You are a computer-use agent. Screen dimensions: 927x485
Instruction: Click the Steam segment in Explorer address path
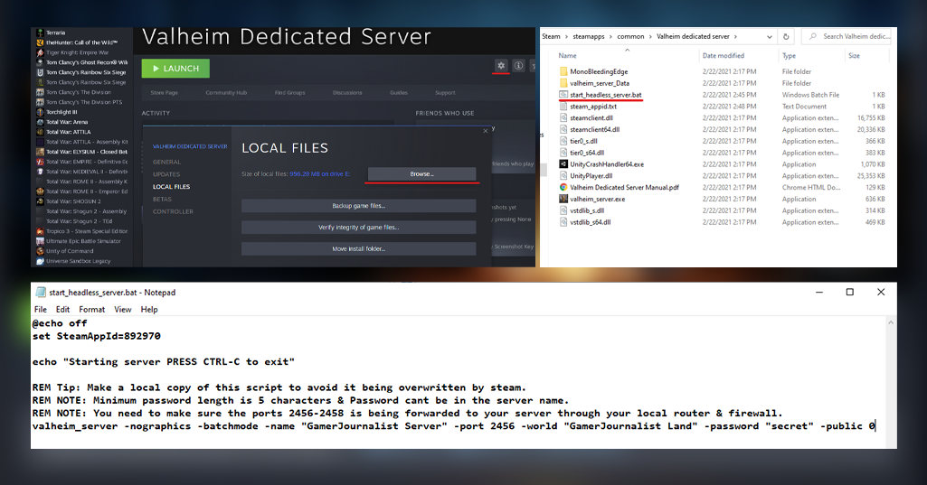(x=551, y=37)
